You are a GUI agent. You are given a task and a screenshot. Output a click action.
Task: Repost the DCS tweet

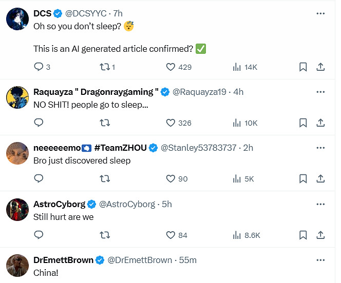pyautogui.click(x=105, y=67)
